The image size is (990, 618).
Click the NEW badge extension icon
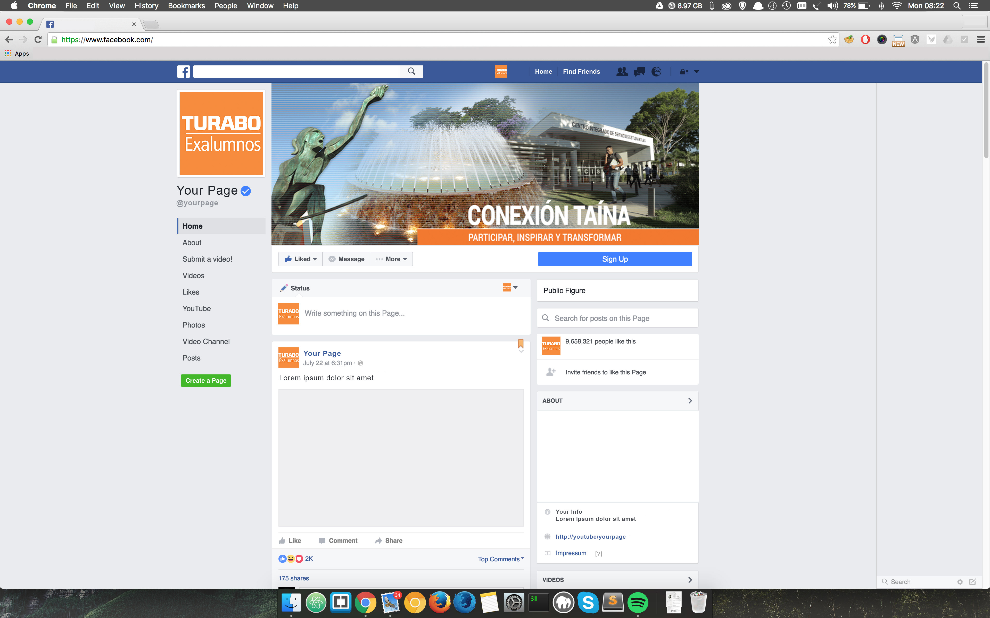898,40
